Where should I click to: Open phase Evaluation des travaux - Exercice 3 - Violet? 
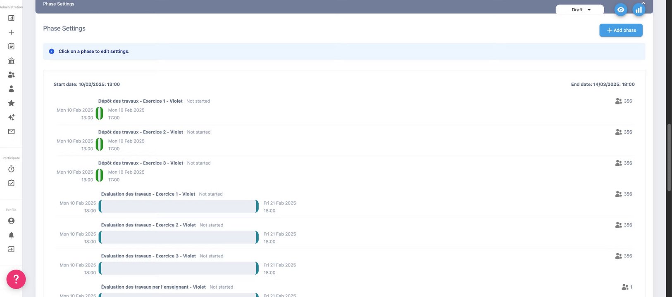148,256
